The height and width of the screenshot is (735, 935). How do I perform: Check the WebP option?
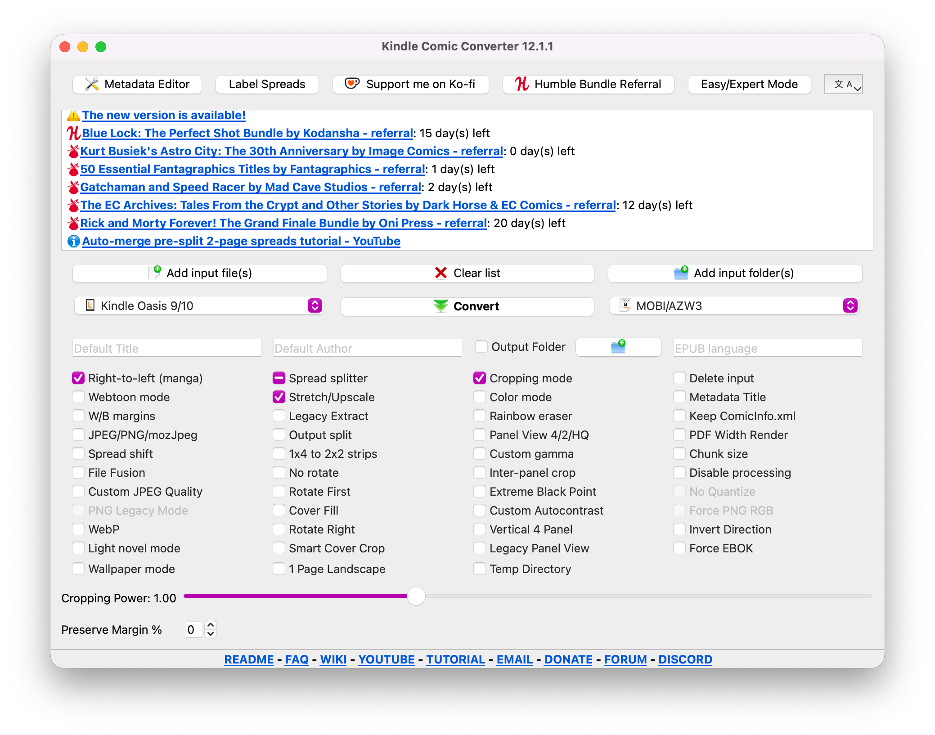coord(78,529)
